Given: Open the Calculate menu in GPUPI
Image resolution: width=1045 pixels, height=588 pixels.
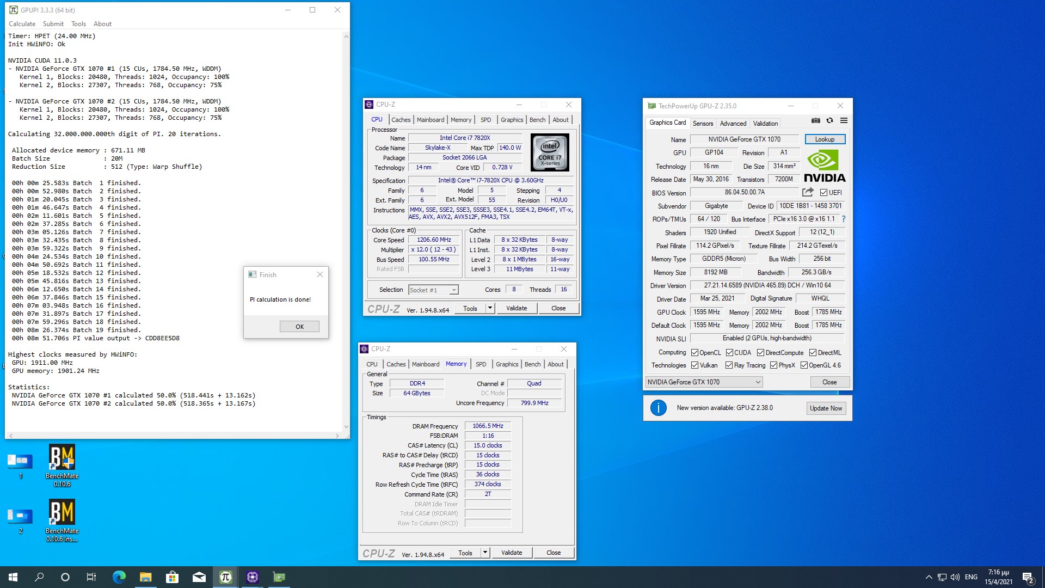Looking at the screenshot, I should pyautogui.click(x=22, y=24).
